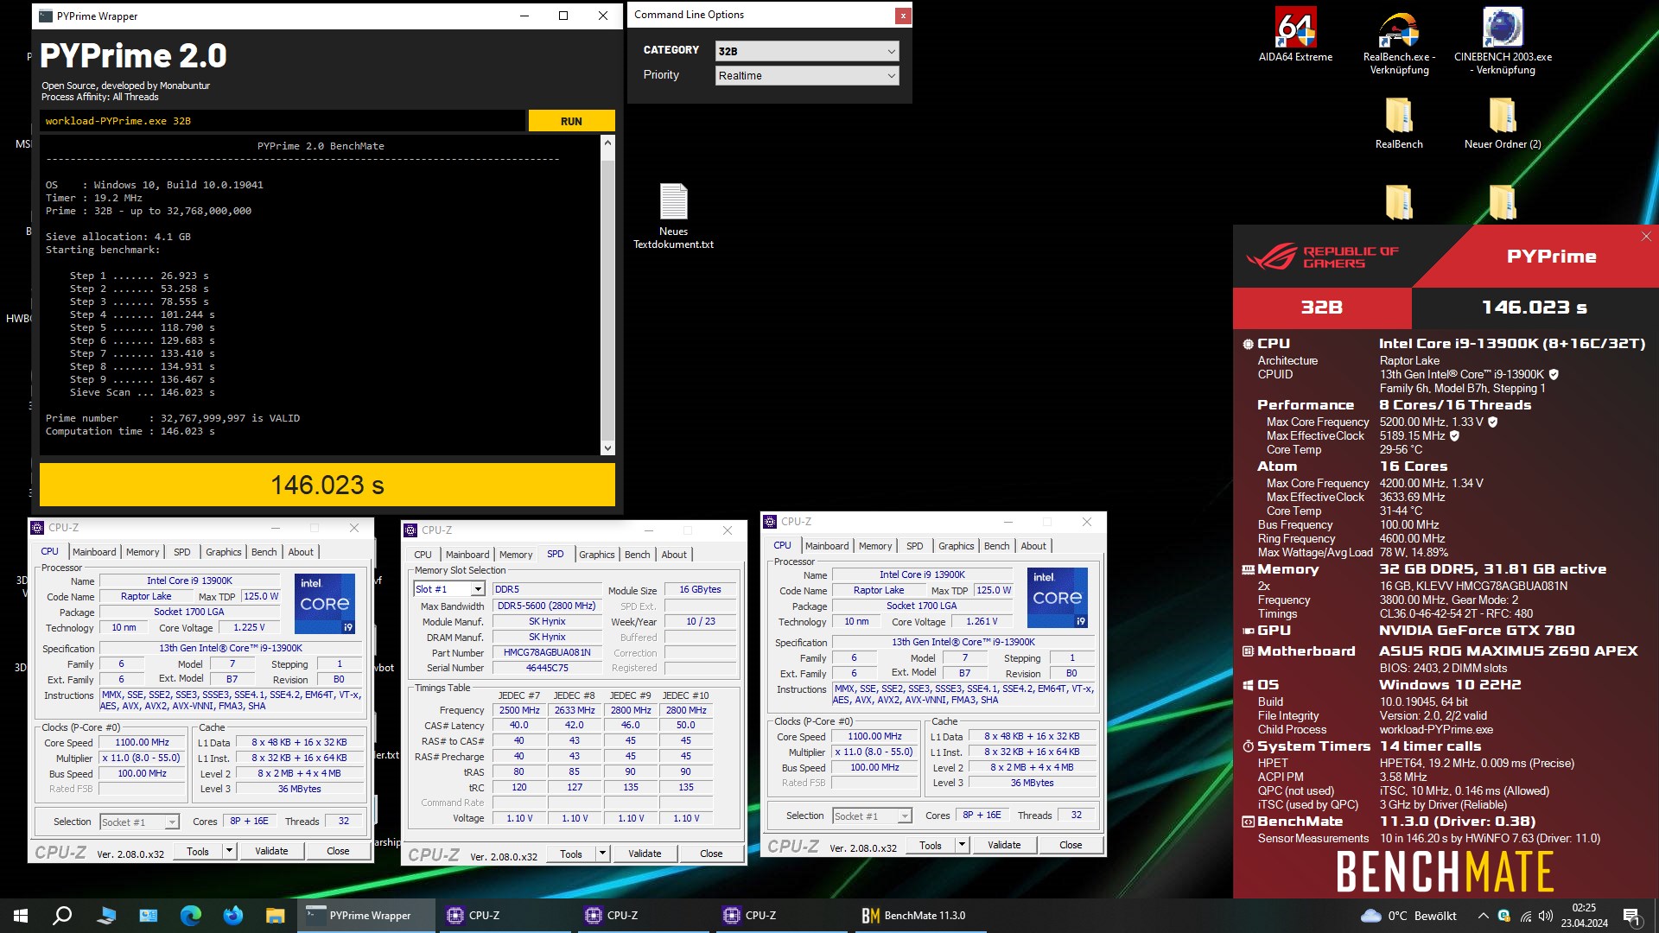Select second CPU-Z taskbar item
1659x933 pixels.
644,916
